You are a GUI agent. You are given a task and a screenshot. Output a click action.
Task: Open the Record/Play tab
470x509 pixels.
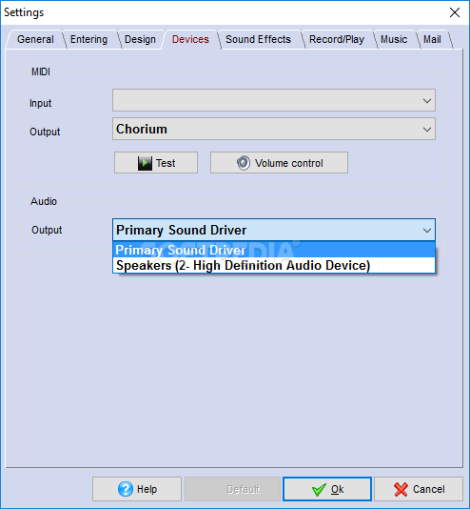coord(337,39)
